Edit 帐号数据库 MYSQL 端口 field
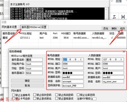This screenshot has width=127, height=102. (73, 64)
